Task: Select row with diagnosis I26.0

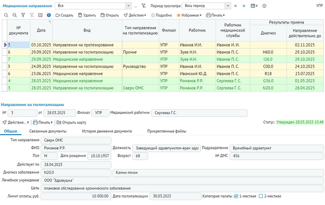Action: point(163,59)
